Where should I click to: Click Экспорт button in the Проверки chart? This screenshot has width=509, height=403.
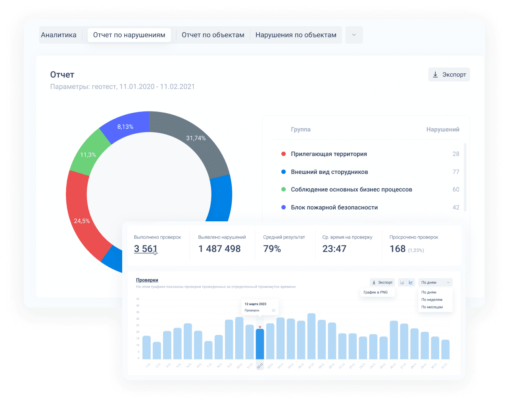click(382, 282)
